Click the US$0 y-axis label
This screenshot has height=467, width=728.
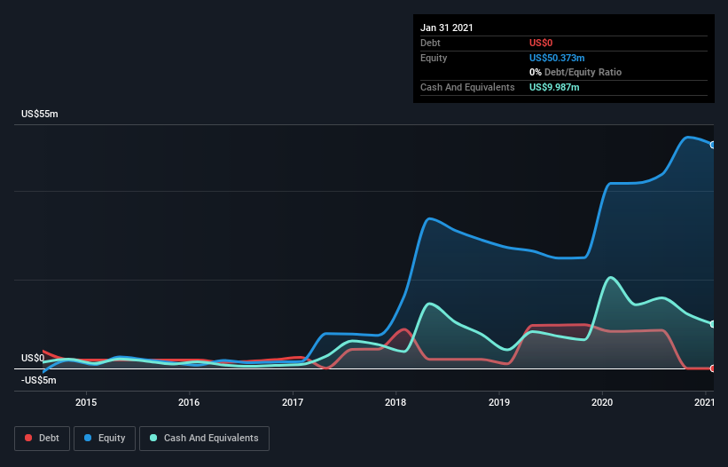click(x=33, y=358)
